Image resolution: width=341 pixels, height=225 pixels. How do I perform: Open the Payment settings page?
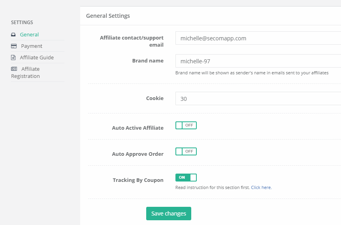[x=32, y=46]
